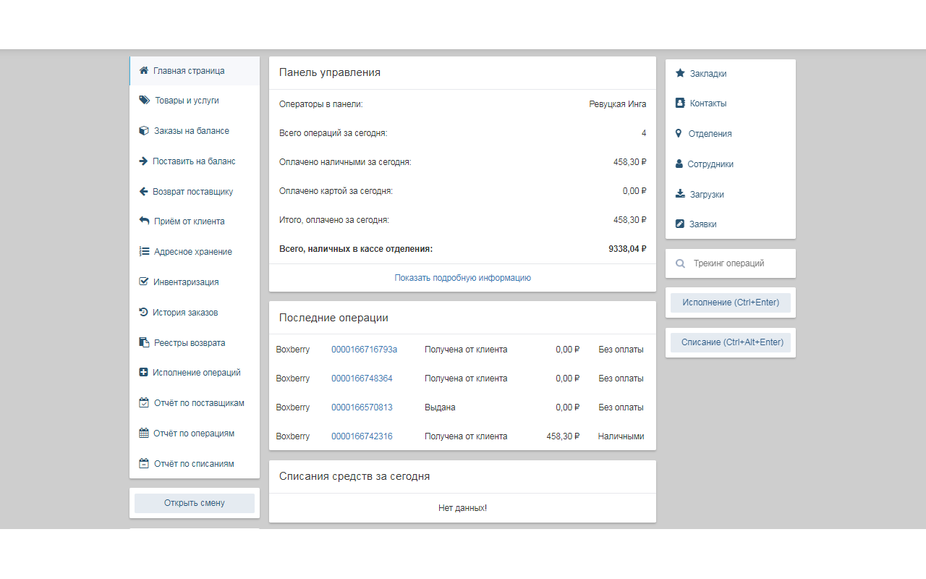This screenshot has height=579, width=926.
Task: Click the Открыть смену button
Action: (x=195, y=503)
